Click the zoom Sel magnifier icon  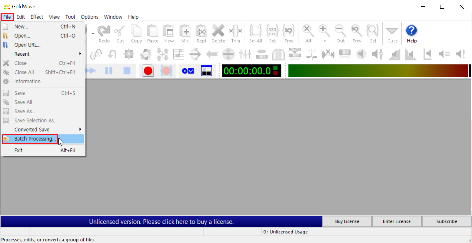pyautogui.click(x=373, y=34)
